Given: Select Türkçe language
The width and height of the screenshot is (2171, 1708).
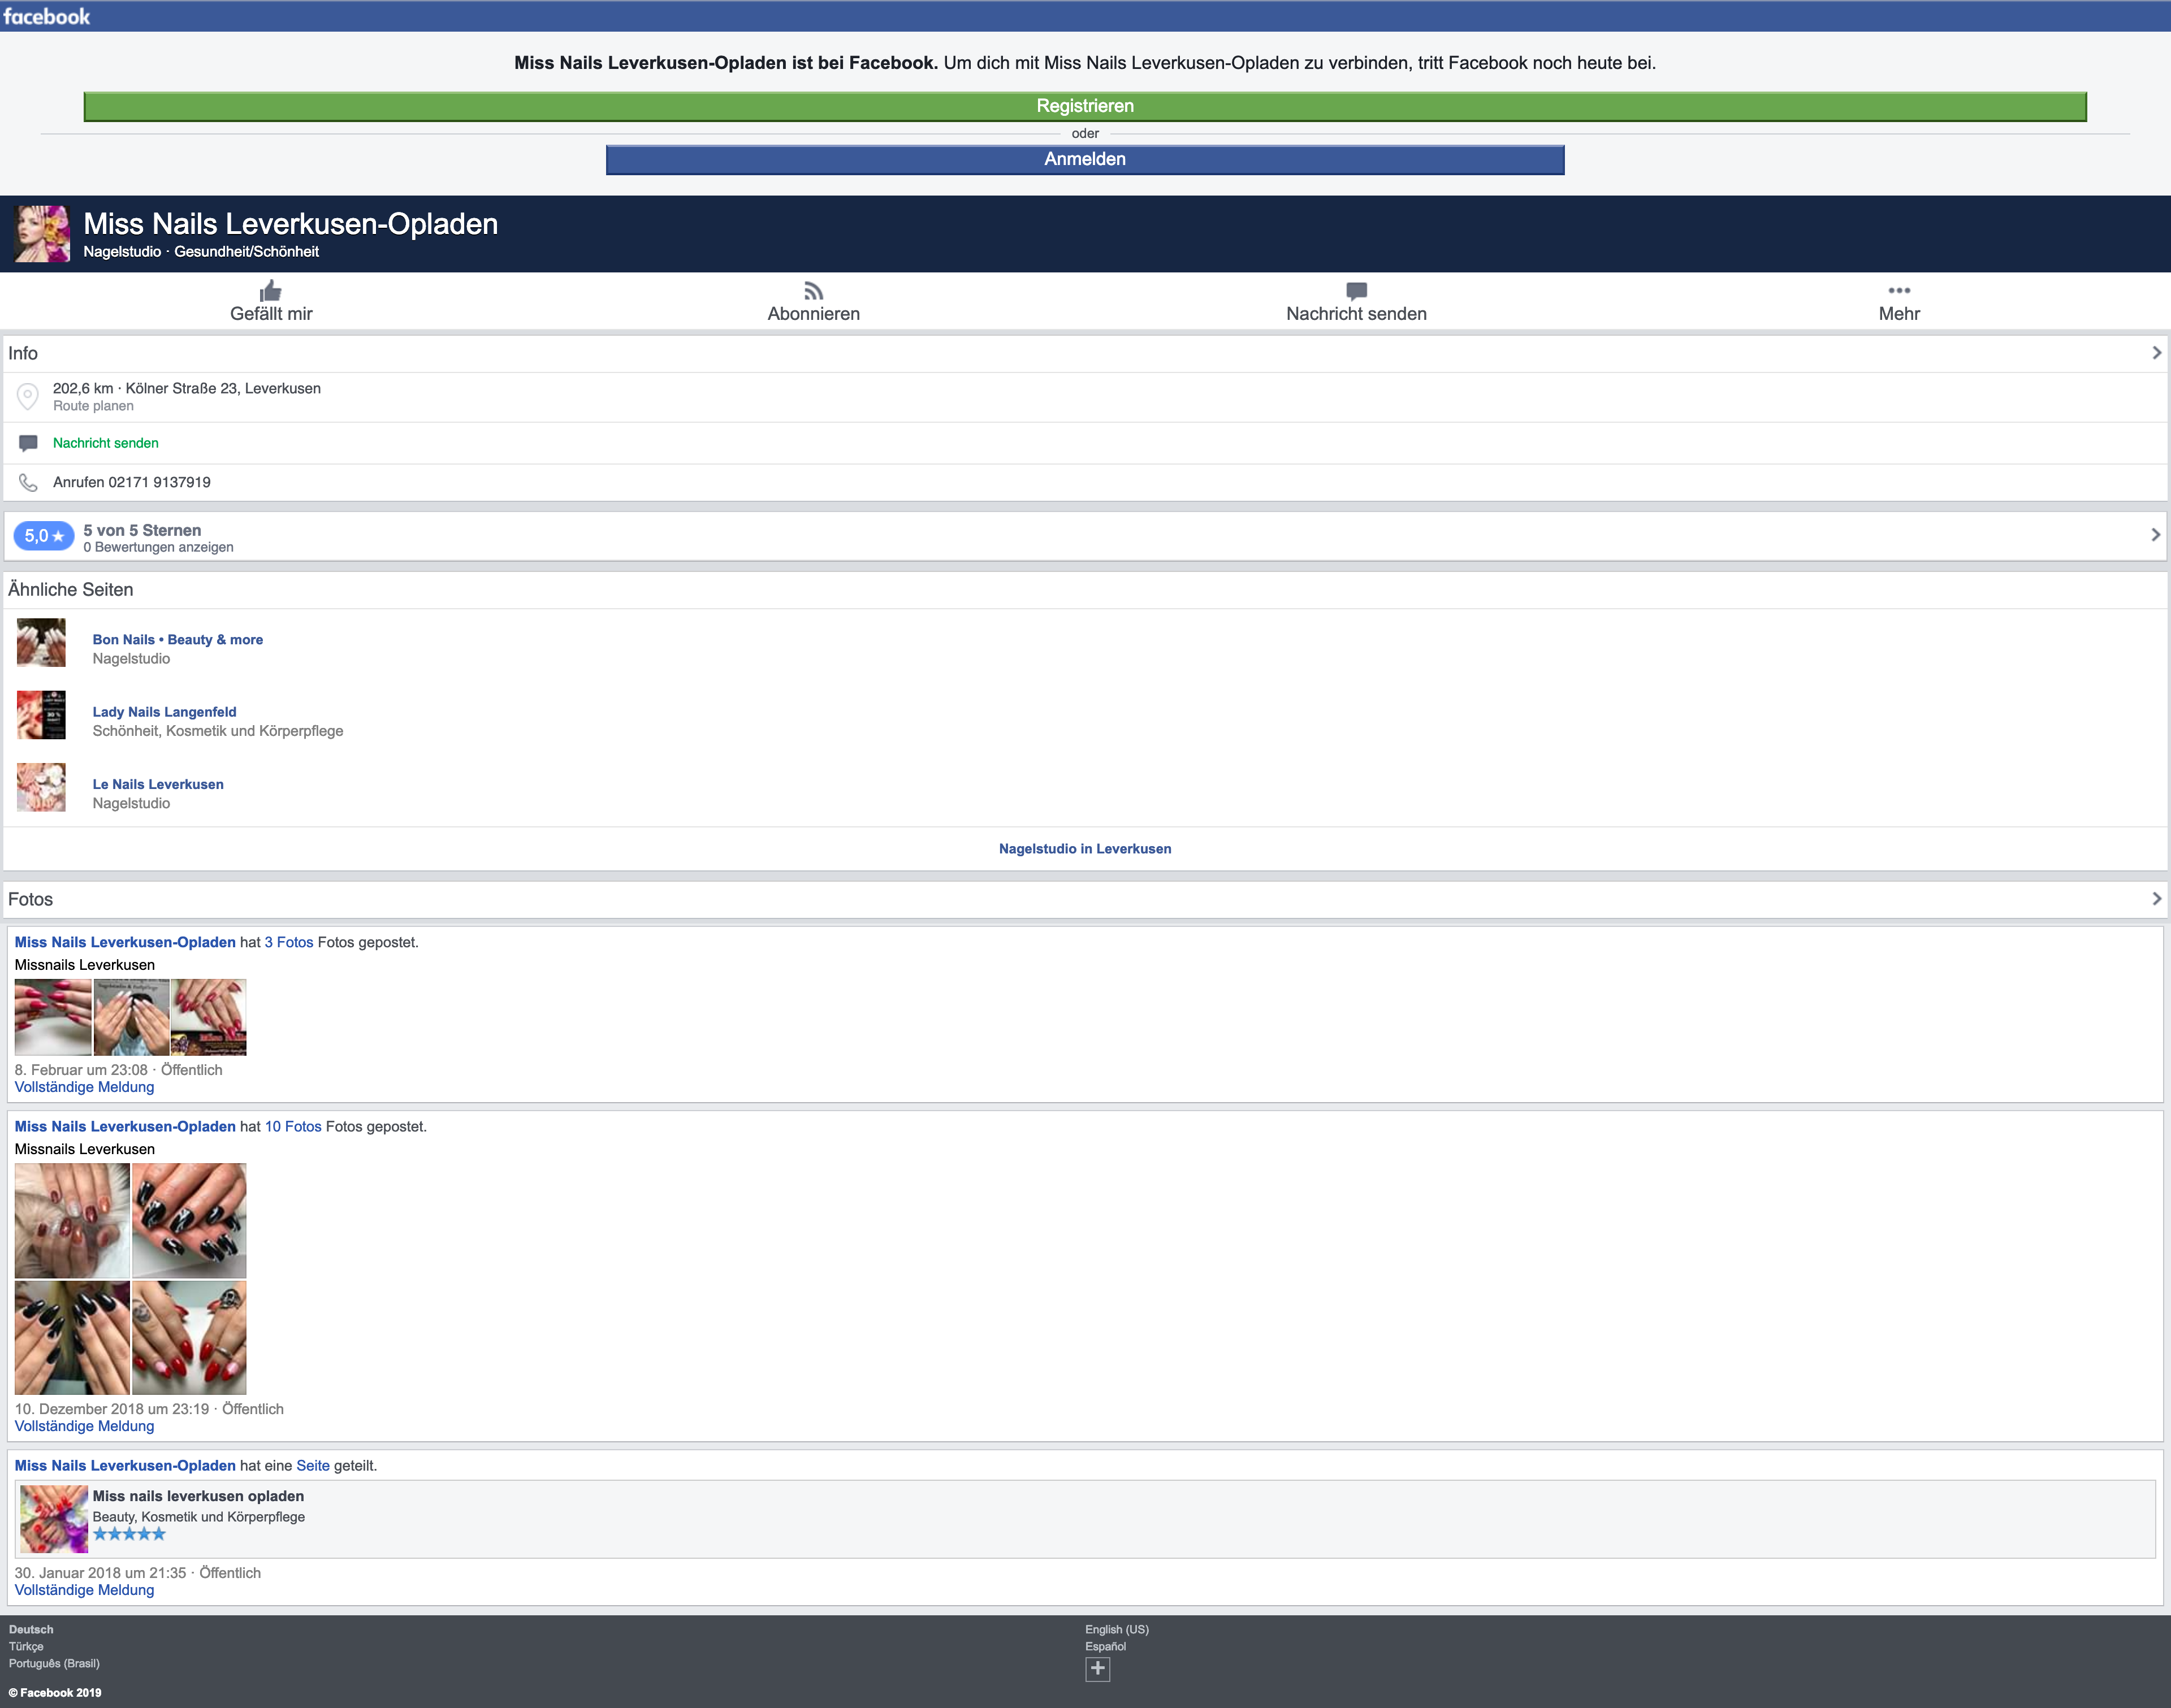Looking at the screenshot, I should click(26, 1646).
